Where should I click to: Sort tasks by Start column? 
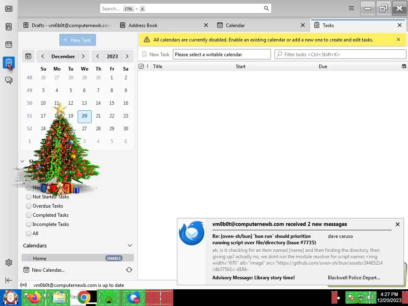pos(275,67)
